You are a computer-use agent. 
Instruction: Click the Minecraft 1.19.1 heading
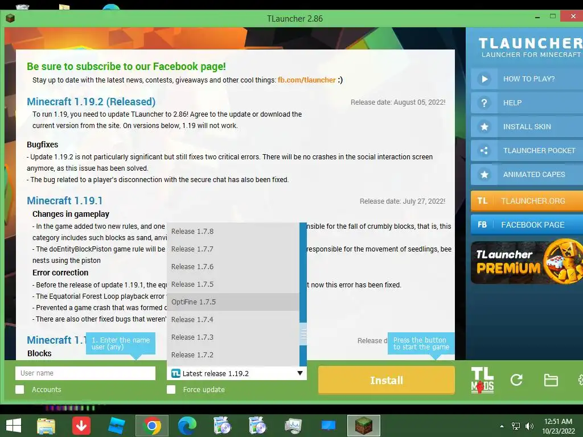[65, 201]
